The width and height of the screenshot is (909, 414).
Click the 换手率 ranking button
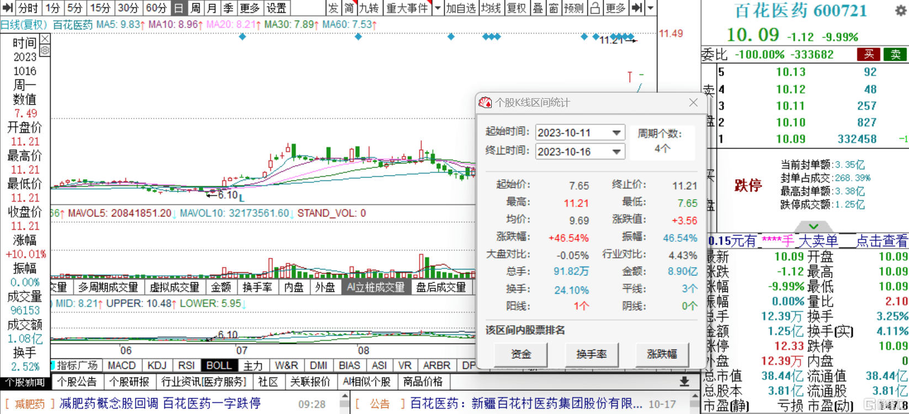(592, 354)
